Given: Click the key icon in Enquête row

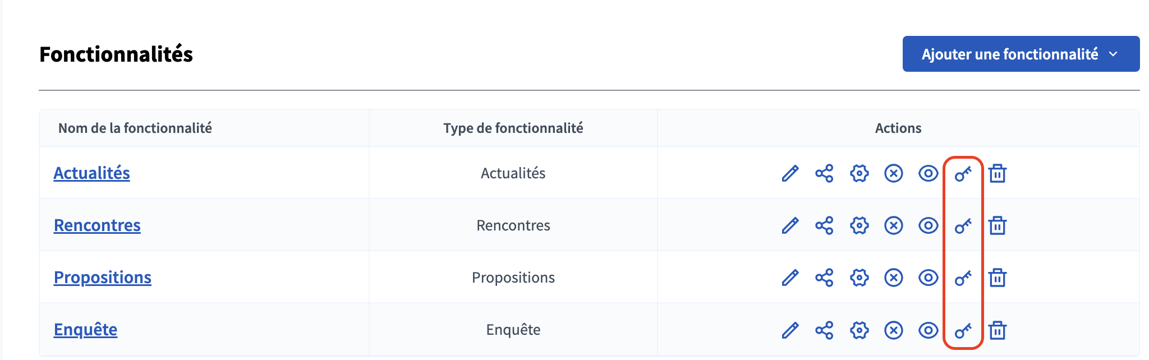Looking at the screenshot, I should [x=963, y=330].
